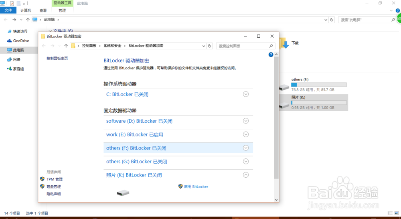Open BitLocker address bar dropdown arrow

pyautogui.click(x=204, y=46)
